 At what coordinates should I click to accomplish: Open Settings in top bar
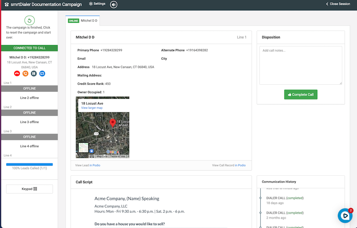tap(97, 4)
